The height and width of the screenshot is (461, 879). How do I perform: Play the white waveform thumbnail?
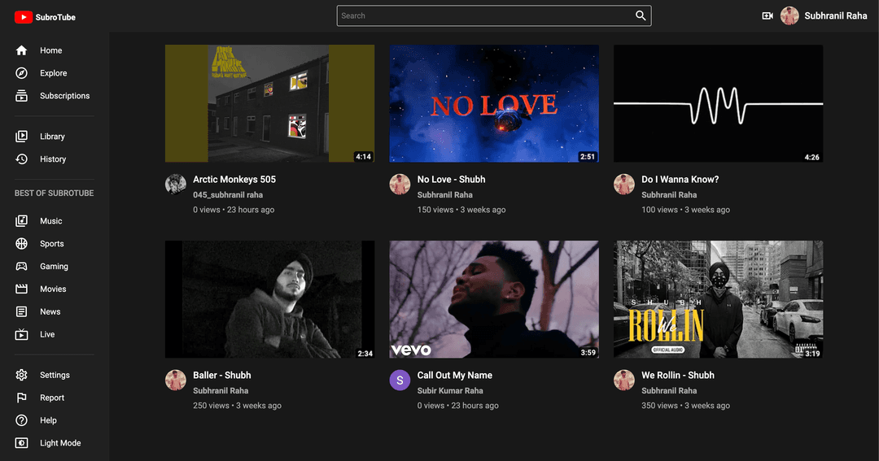718,103
